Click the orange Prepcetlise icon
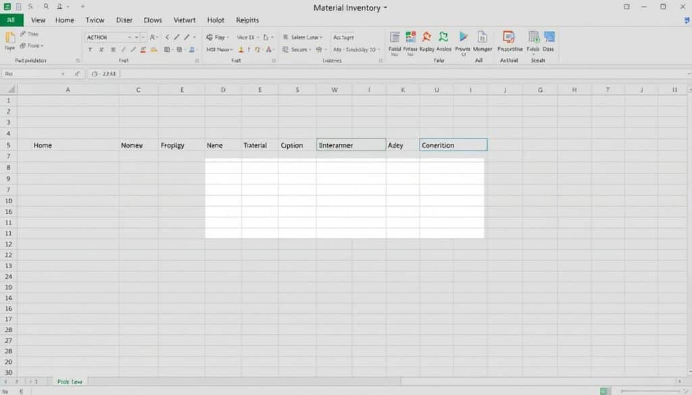The height and width of the screenshot is (395, 692). (509, 37)
